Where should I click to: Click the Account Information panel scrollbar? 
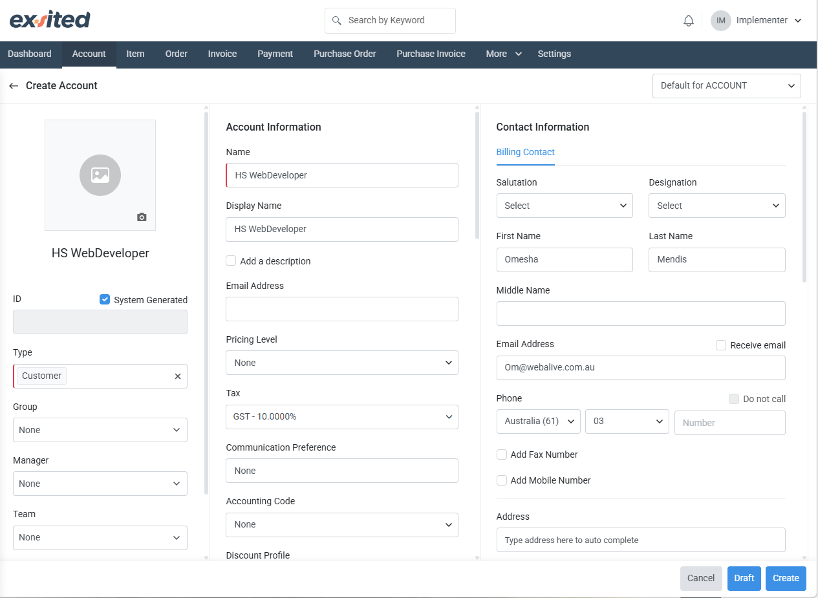tap(477, 176)
